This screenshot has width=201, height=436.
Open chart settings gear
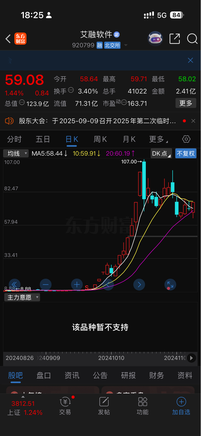coord(186,139)
